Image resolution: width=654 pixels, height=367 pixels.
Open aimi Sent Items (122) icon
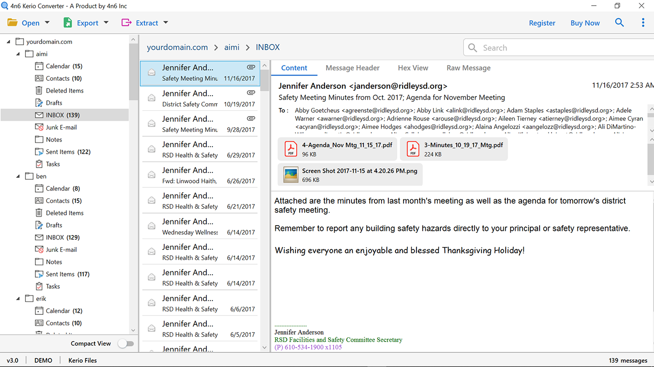(39, 151)
